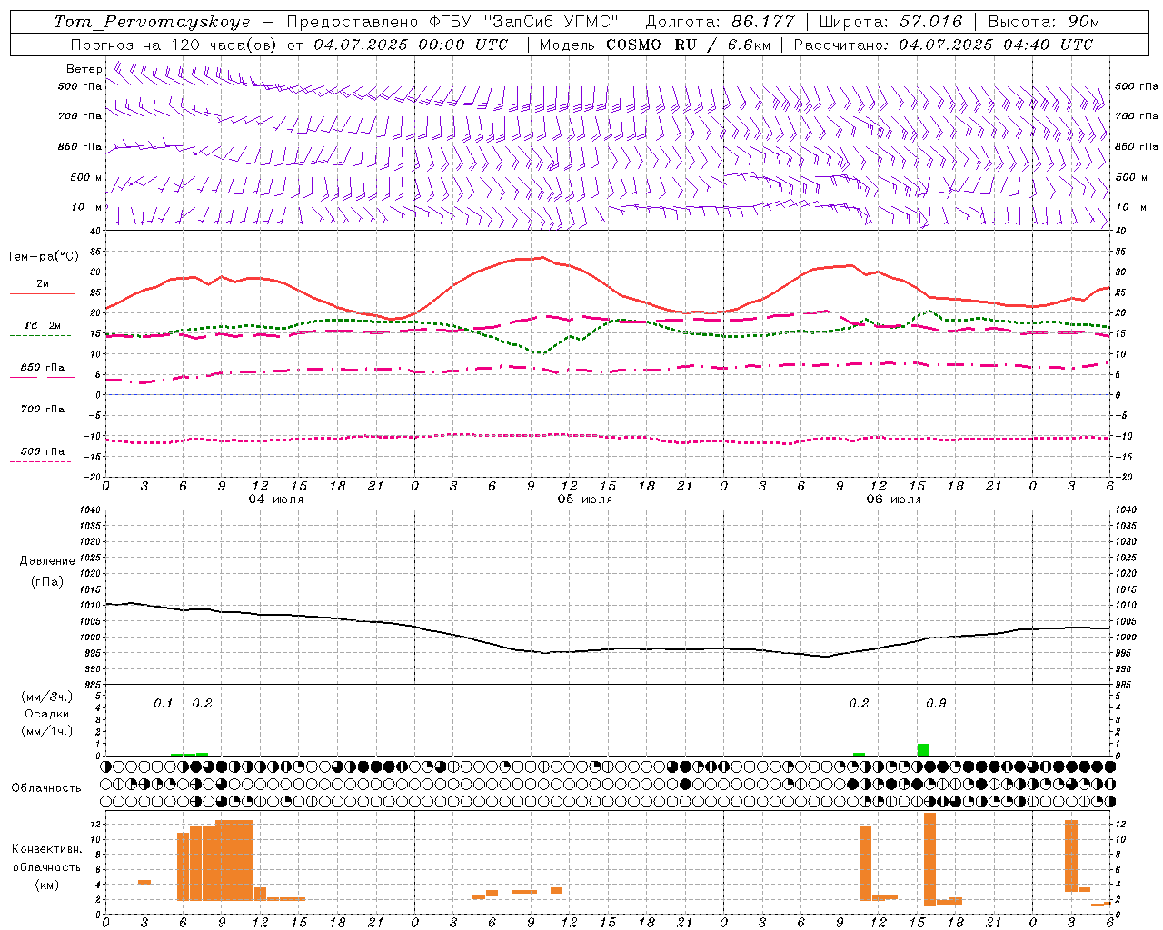Click the Рассчитано: 04.07.2025 04:40 UTC timestamp

(943, 45)
